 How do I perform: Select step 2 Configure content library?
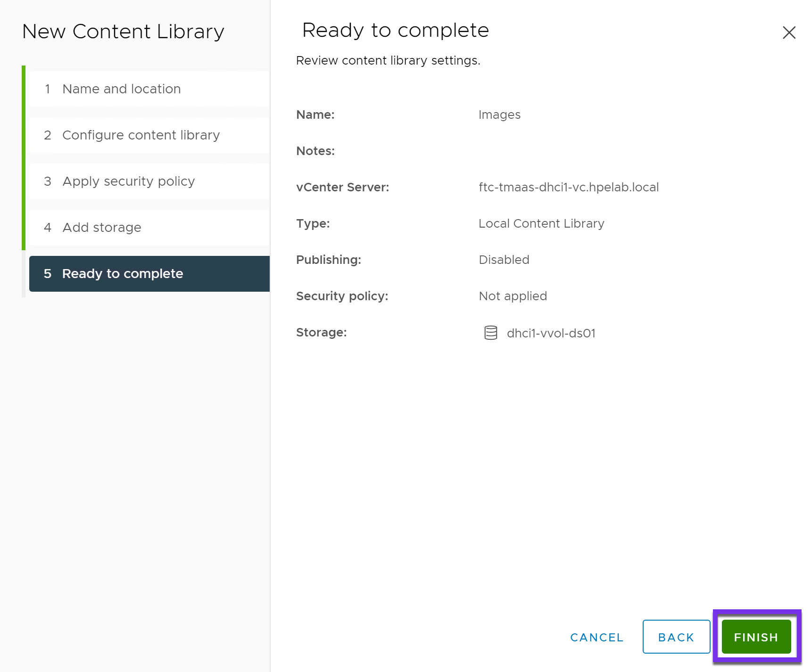[140, 135]
